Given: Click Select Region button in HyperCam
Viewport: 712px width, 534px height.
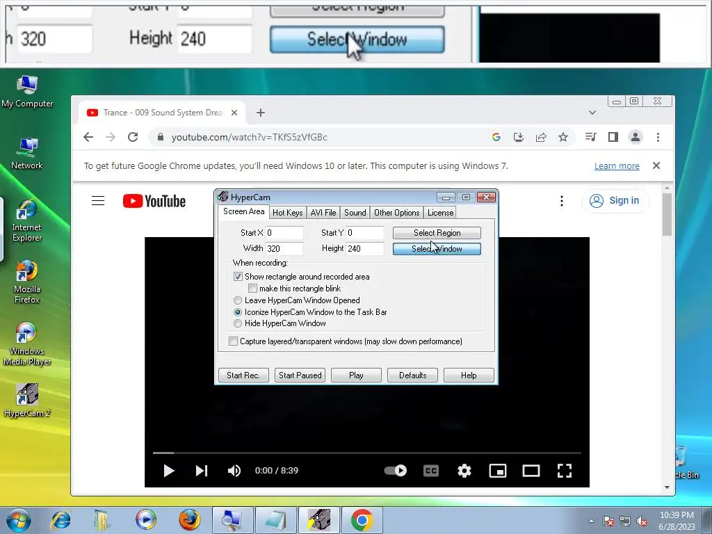Looking at the screenshot, I should click(x=437, y=233).
